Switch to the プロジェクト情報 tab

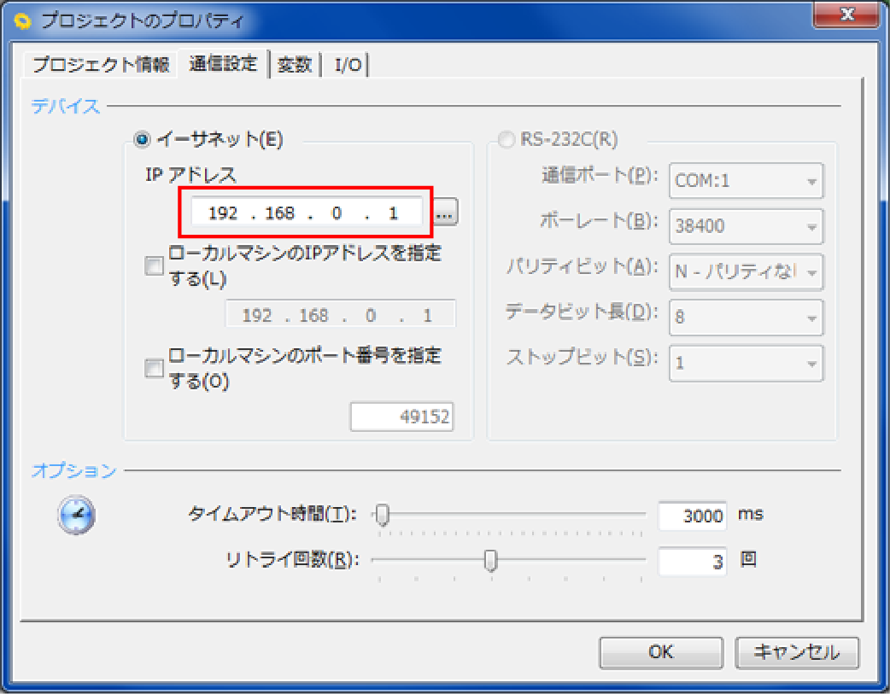coord(101,65)
